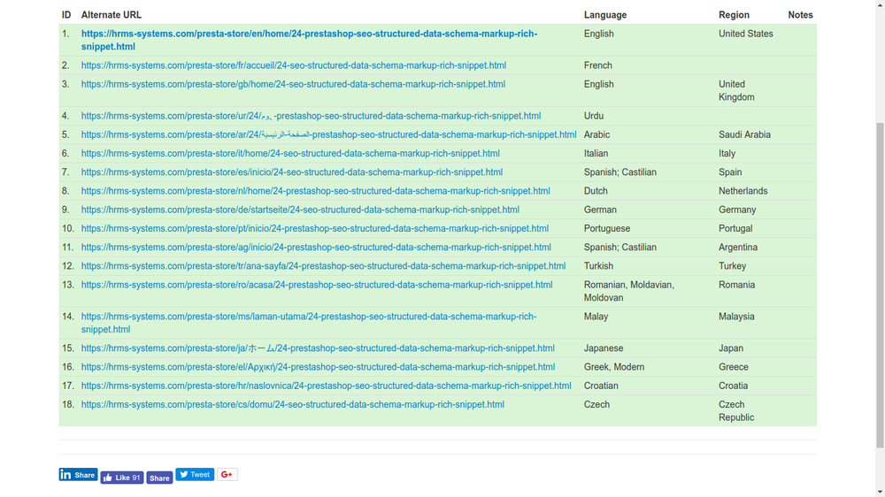Select the 'Netherlands' region cell
This screenshot has width=885, height=497.
[x=743, y=191]
